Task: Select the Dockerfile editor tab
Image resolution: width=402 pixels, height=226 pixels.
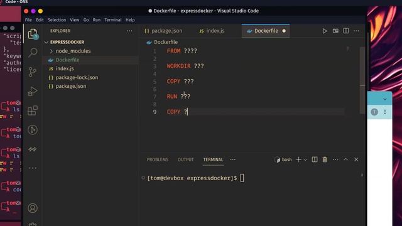Action: 266,31
